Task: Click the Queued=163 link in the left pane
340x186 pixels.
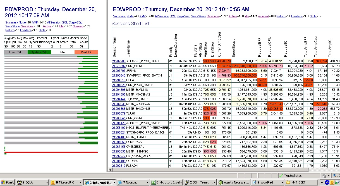Action: (x=78, y=26)
